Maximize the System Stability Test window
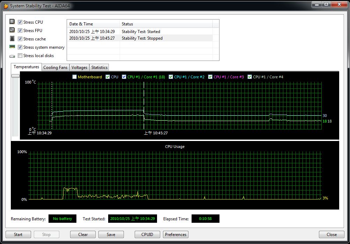 coord(326,4)
